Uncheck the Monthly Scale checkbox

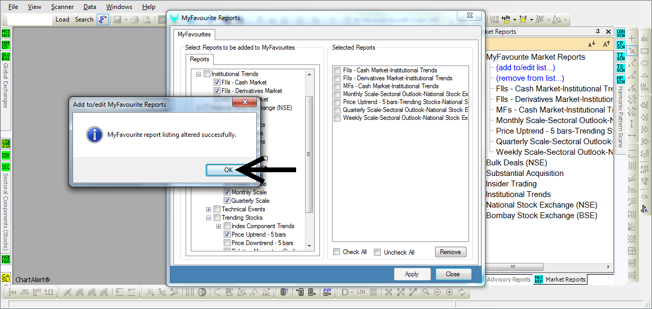(x=227, y=192)
